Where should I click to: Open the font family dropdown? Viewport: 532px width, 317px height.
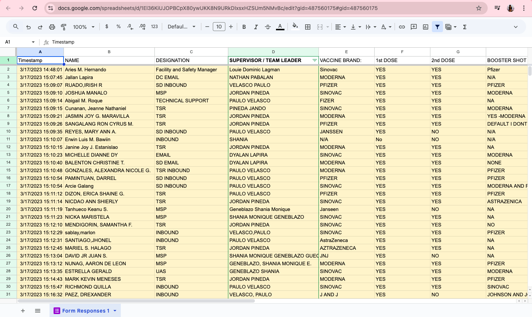pos(181,27)
